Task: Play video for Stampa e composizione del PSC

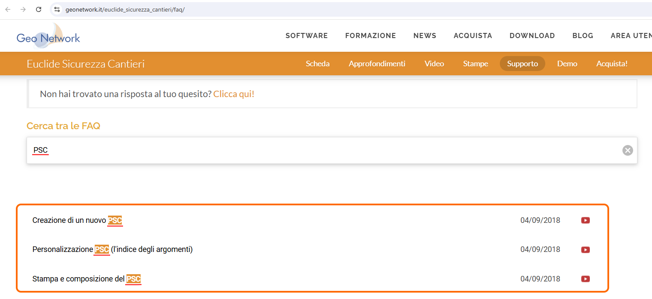Action: point(585,279)
